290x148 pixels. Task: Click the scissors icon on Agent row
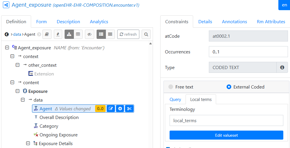(x=129, y=109)
